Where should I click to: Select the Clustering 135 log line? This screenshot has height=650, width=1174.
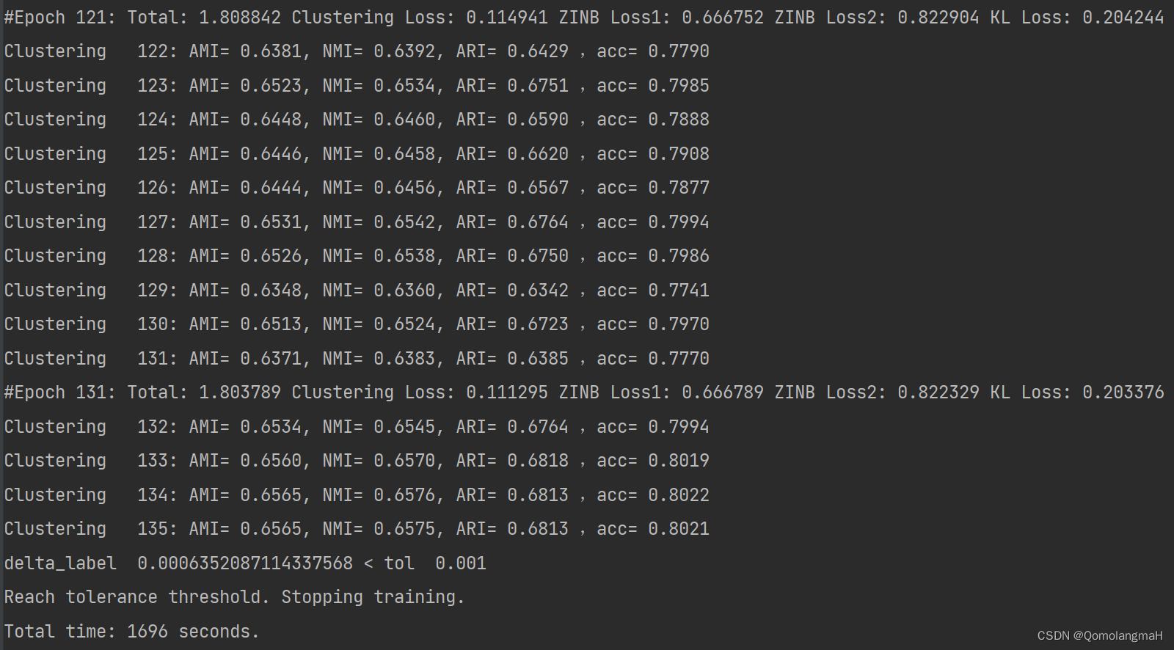pyautogui.click(x=357, y=529)
